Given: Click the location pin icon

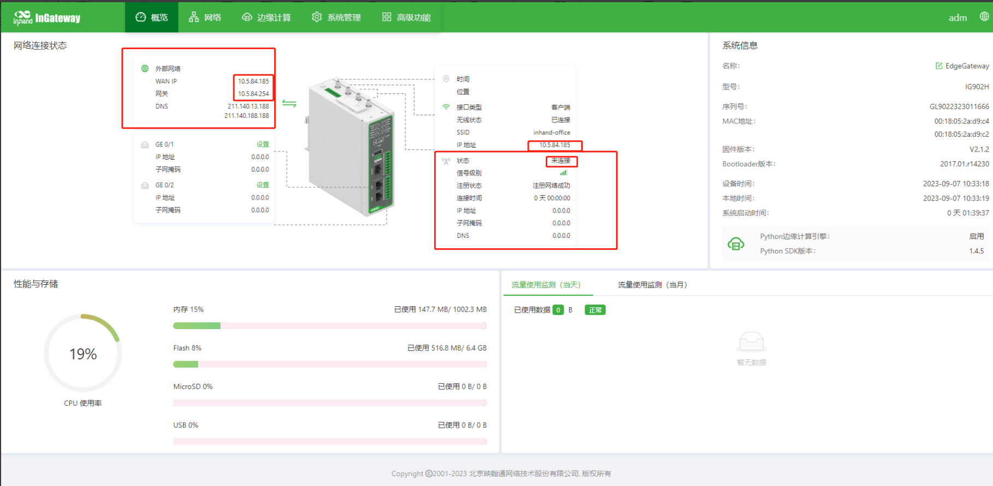Looking at the screenshot, I should 446,79.
